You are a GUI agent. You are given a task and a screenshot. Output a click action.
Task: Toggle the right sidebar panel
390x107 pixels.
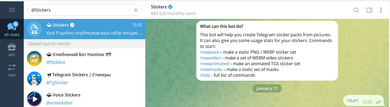[x=369, y=10]
